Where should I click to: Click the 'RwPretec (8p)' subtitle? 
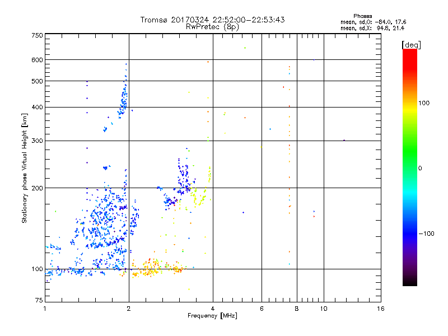pyautogui.click(x=212, y=27)
